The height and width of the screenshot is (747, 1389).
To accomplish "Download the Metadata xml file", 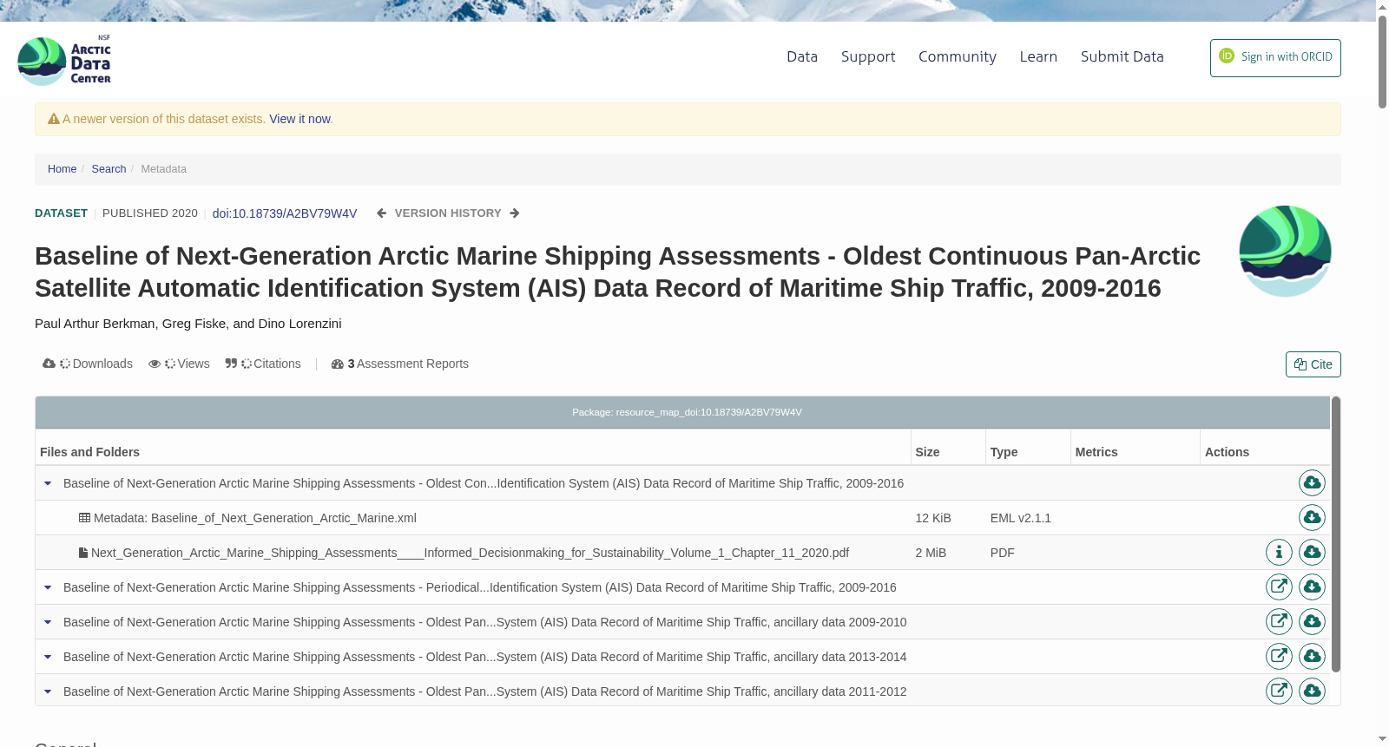I will click(x=1312, y=517).
